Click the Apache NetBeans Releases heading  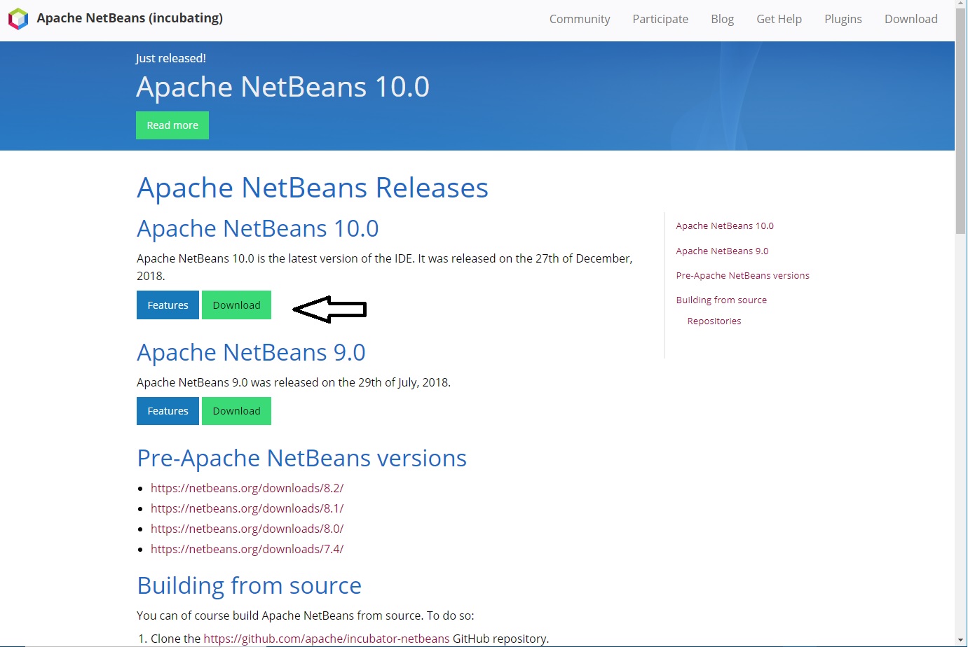pos(313,188)
